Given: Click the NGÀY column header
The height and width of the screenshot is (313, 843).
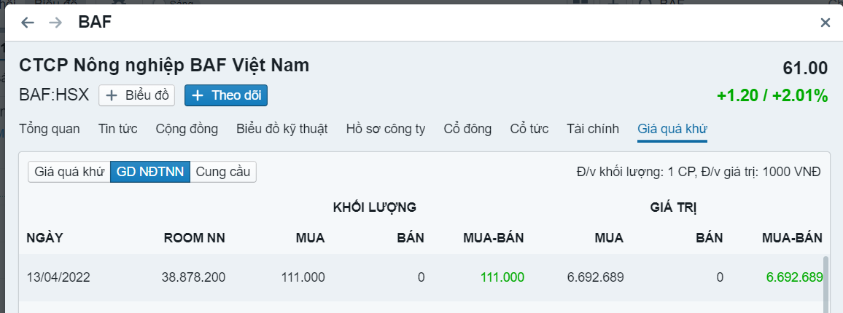Looking at the screenshot, I should tap(44, 237).
